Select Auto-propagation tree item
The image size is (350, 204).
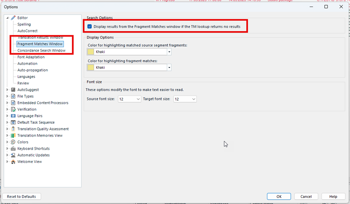pos(33,70)
